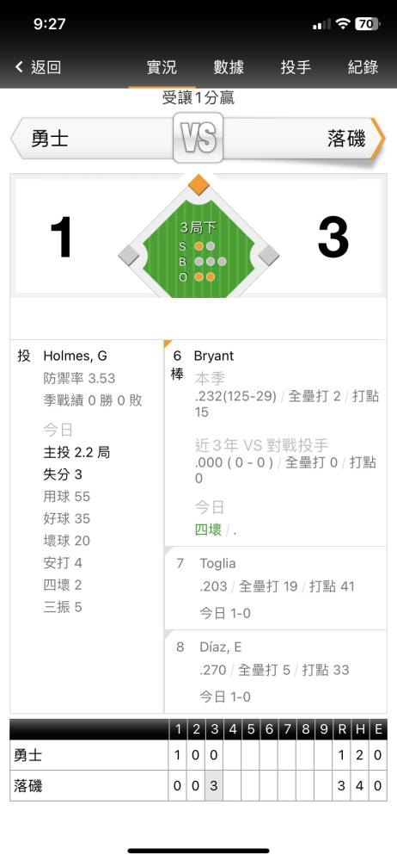This screenshot has height=861, width=397.
Task: Tap the battery indicator in status bar
Action: 368,23
